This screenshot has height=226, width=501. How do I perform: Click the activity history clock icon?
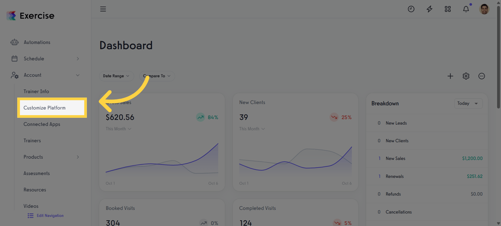pos(411,9)
